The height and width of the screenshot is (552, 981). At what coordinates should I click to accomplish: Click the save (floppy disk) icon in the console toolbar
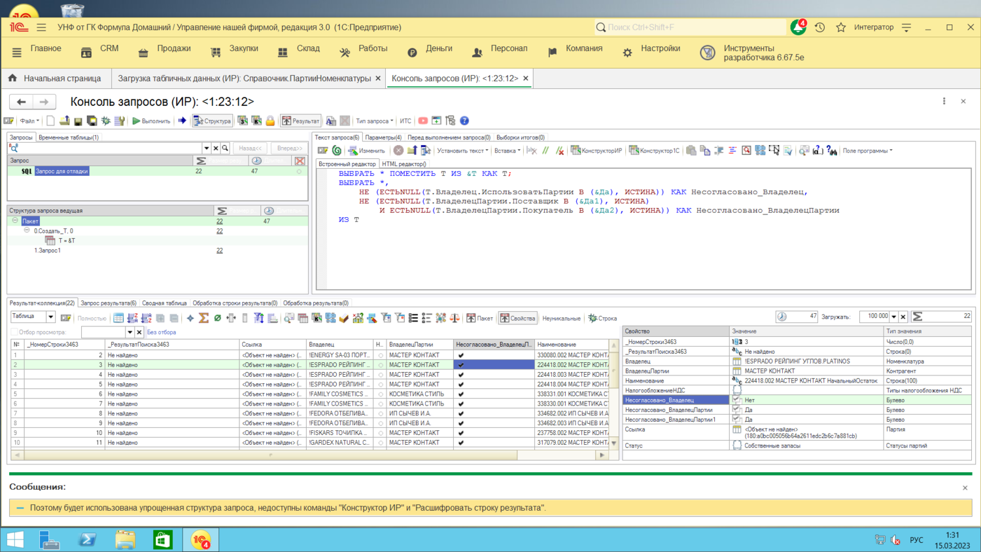coord(78,121)
